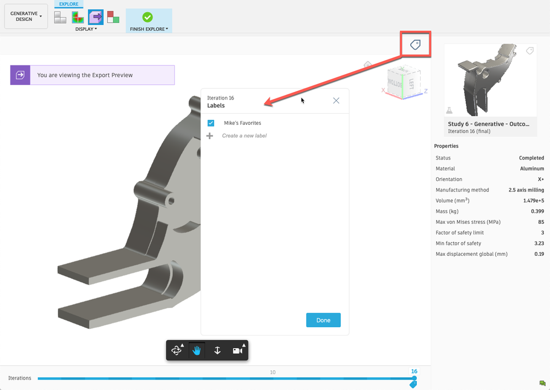Select the thumbnail grid view icon

60,18
